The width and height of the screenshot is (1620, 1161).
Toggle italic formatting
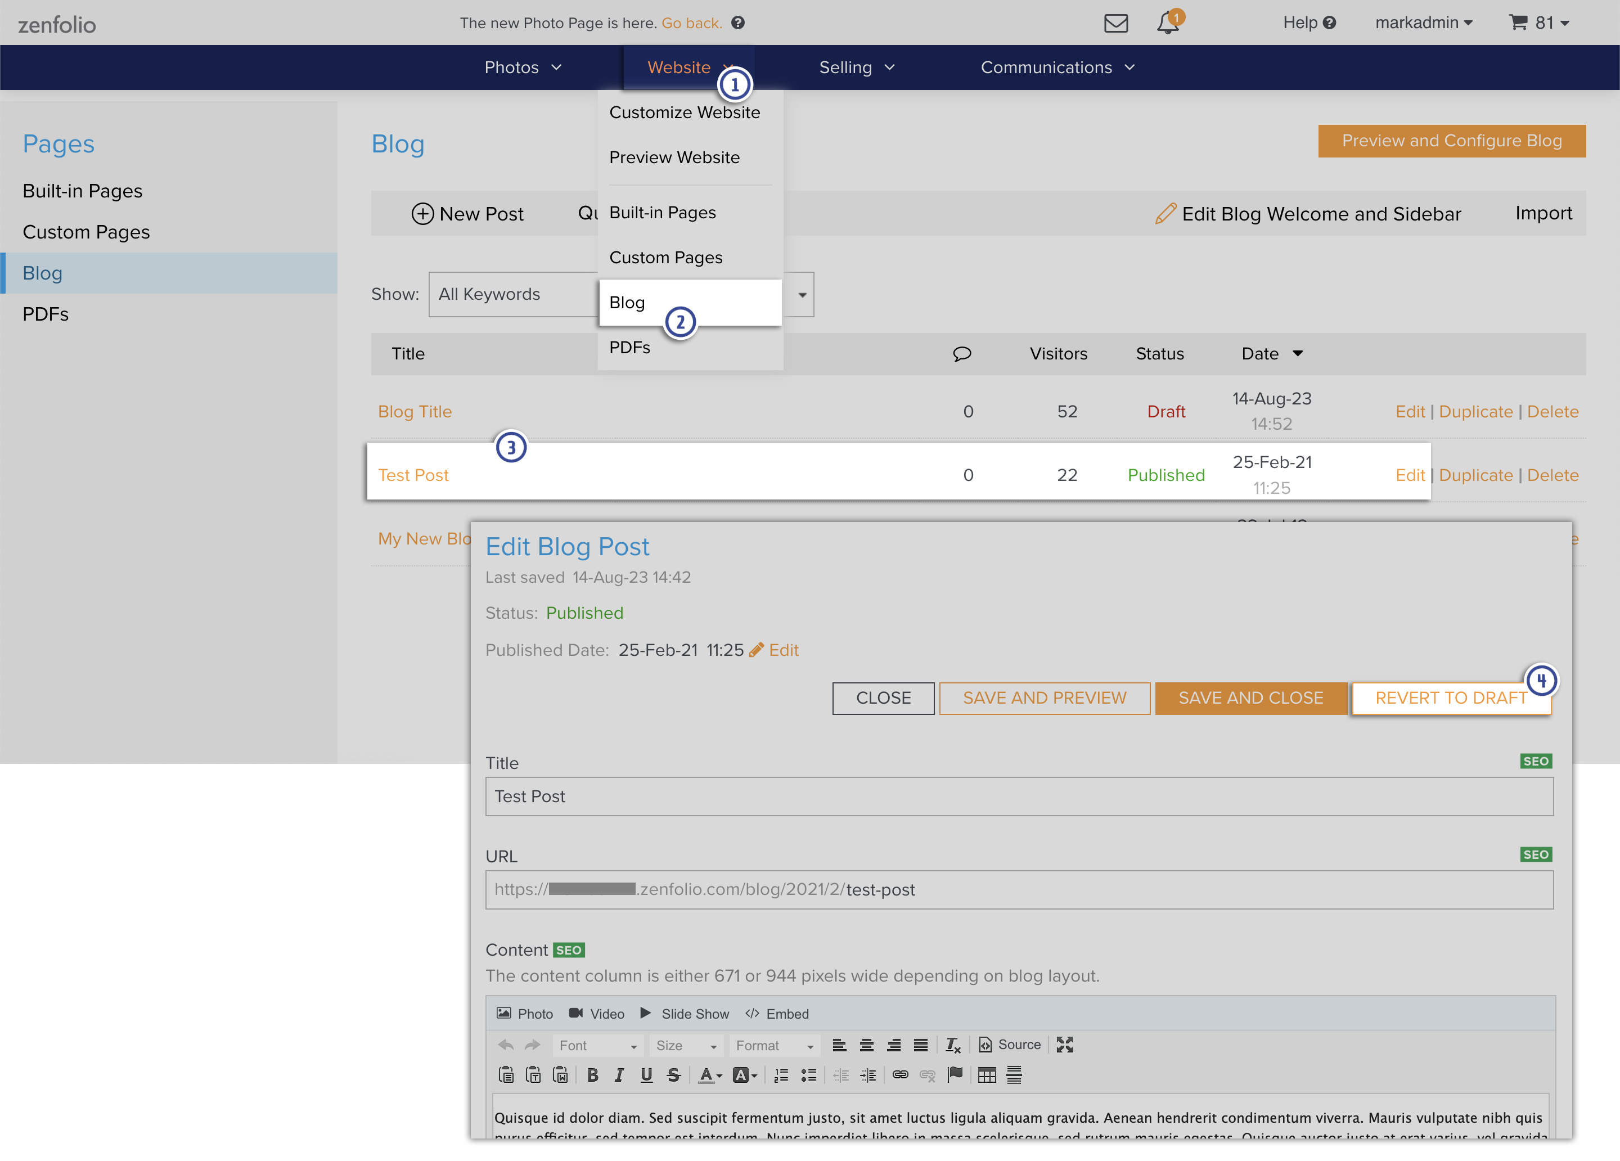point(619,1074)
